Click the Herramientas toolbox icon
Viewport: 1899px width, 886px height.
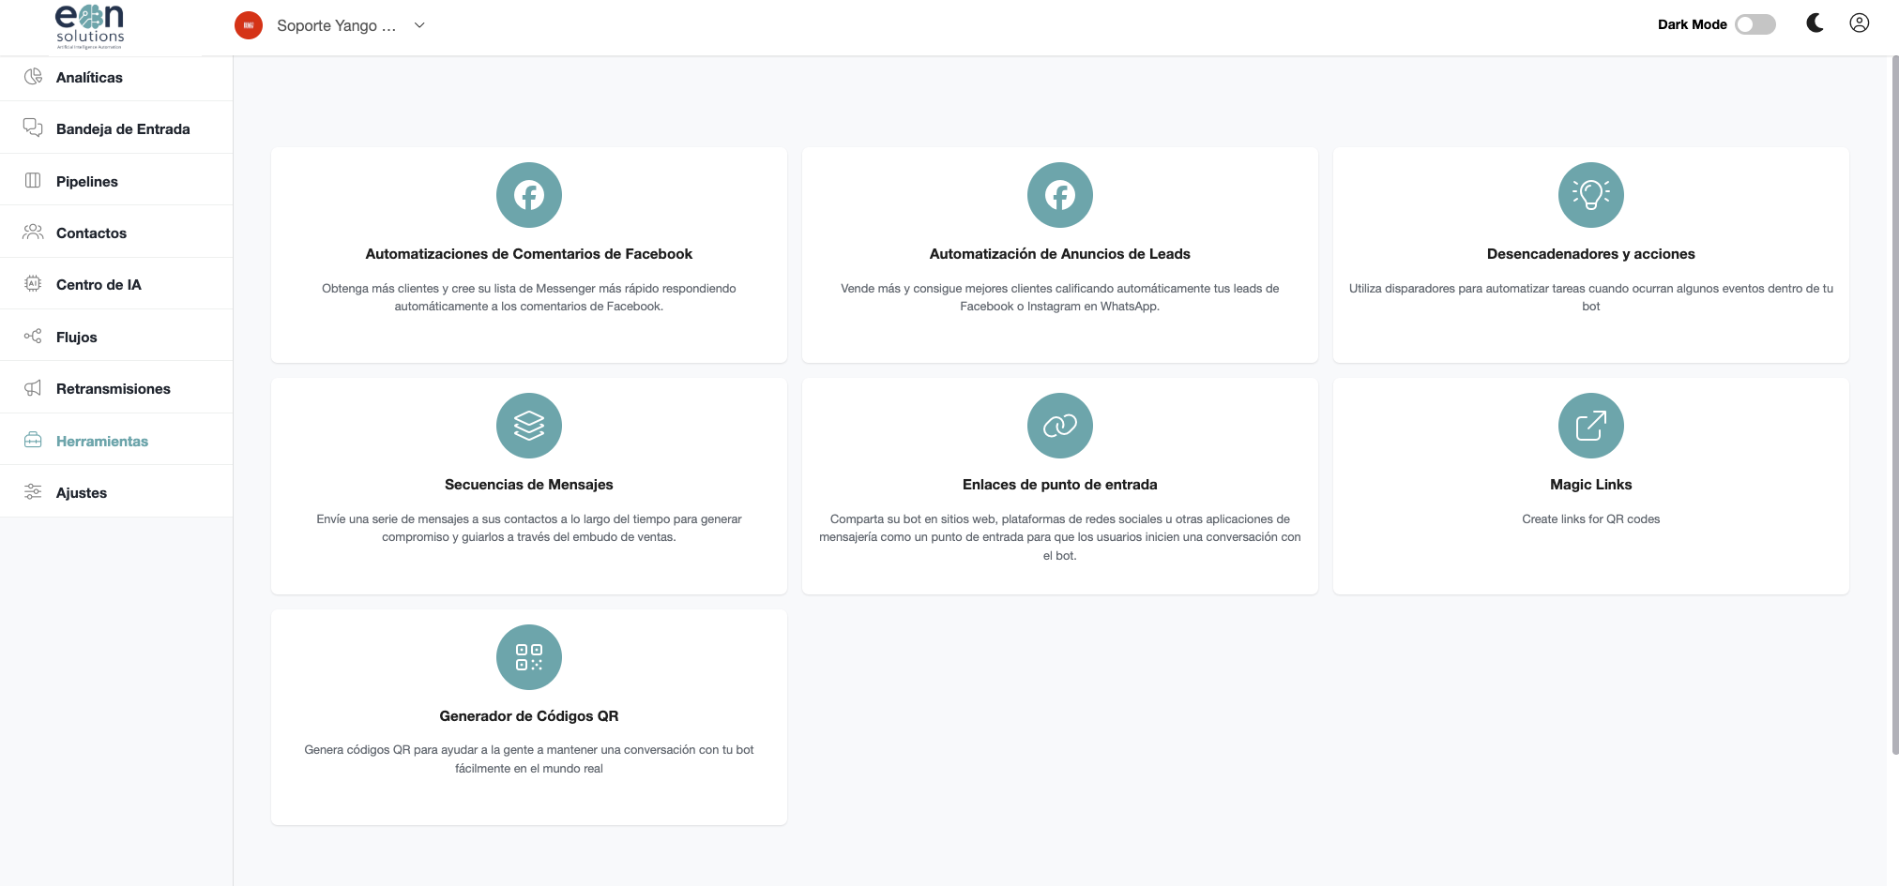33,440
